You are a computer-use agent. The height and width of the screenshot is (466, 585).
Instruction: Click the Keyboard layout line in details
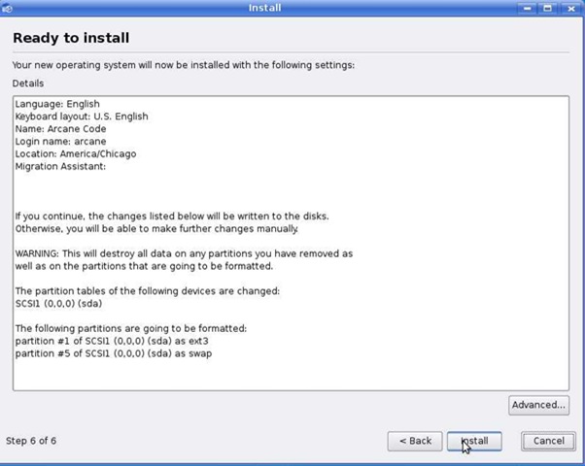pos(82,116)
